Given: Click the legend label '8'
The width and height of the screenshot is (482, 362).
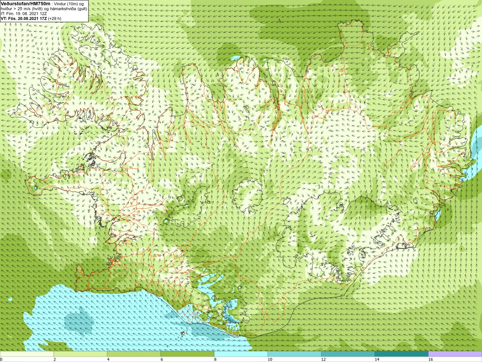Looking at the screenshot, I should click(215, 359).
